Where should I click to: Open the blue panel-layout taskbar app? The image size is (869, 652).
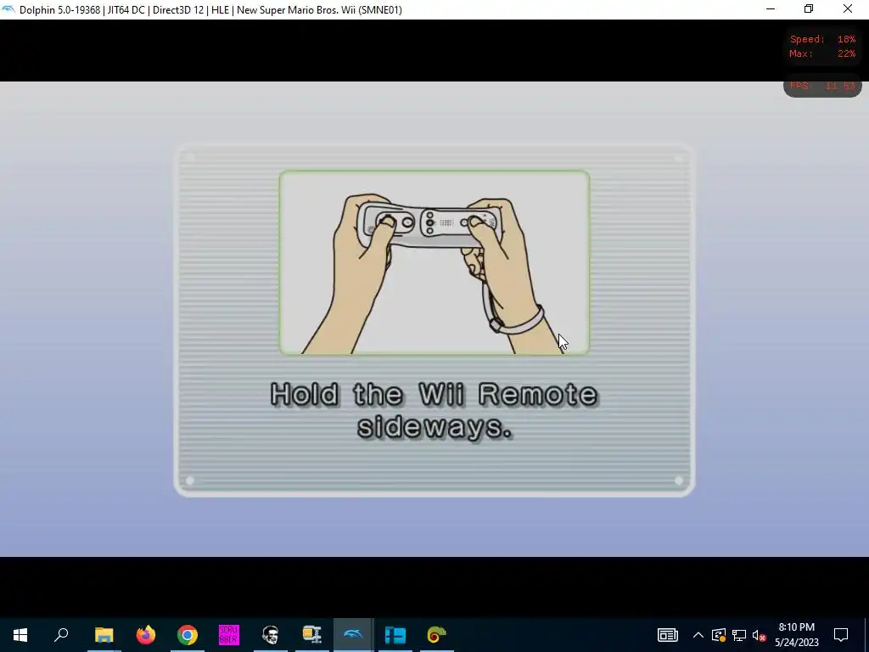point(395,635)
